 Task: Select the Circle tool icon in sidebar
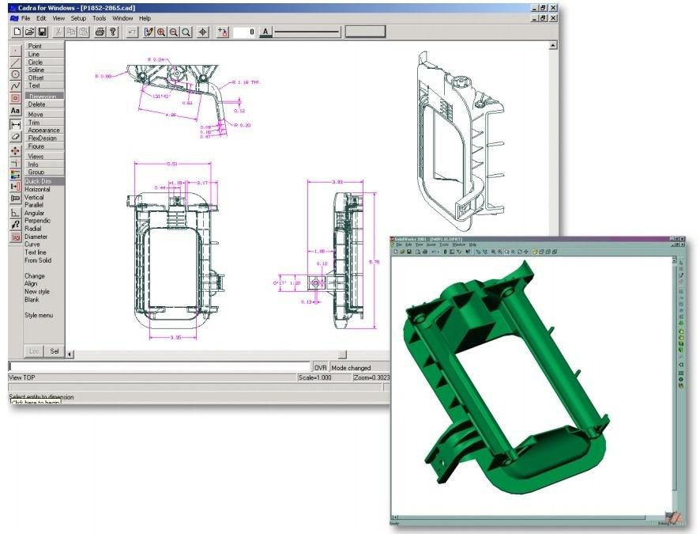click(15, 74)
